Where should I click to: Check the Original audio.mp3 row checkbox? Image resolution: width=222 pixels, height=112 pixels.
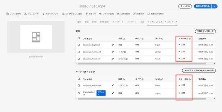click(x=79, y=93)
